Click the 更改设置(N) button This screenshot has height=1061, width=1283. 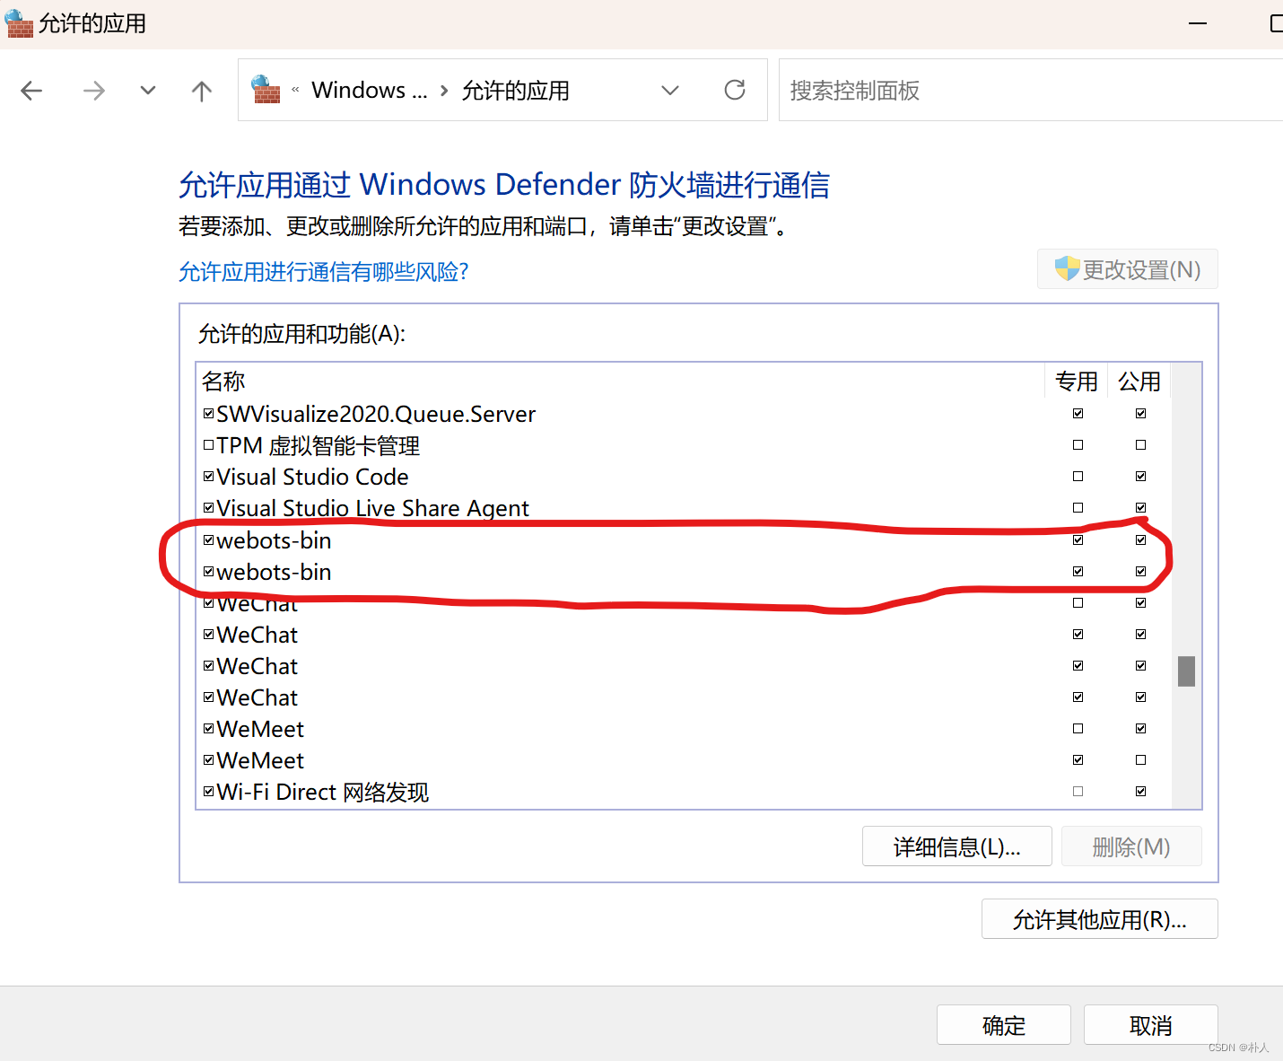coord(1128,269)
